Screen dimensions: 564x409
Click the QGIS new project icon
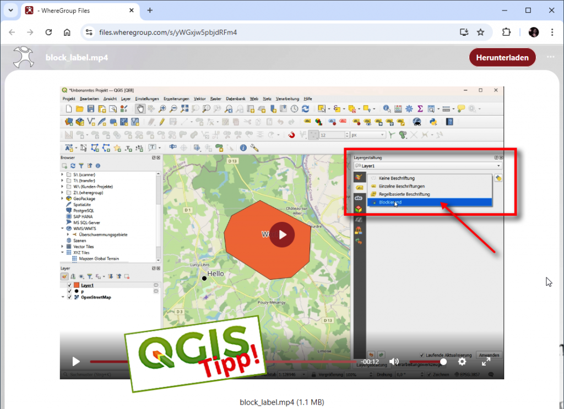pyautogui.click(x=69, y=109)
